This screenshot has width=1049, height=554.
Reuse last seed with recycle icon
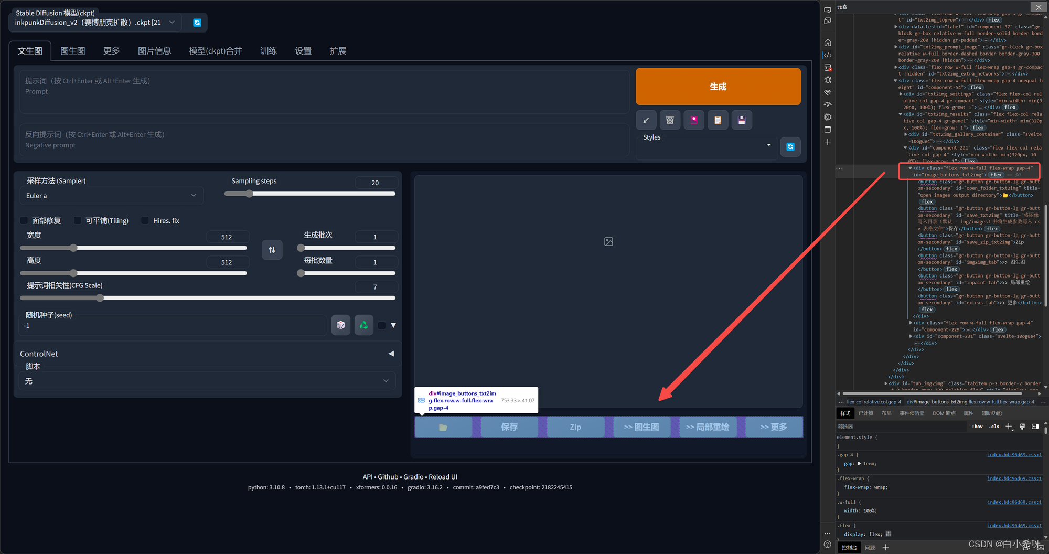tap(364, 325)
